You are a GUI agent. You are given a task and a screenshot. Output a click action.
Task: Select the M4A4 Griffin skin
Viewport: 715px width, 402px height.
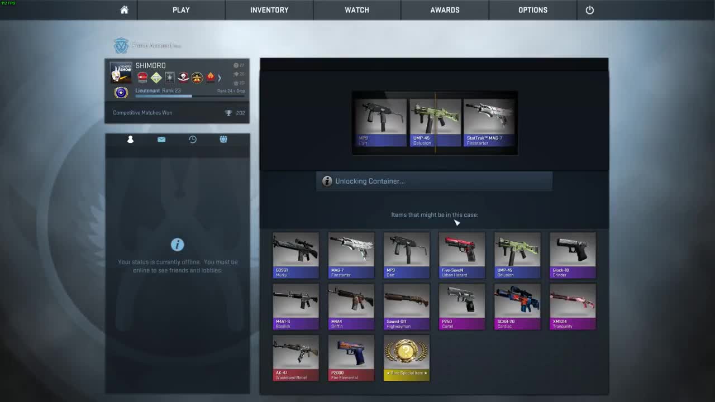point(351,307)
